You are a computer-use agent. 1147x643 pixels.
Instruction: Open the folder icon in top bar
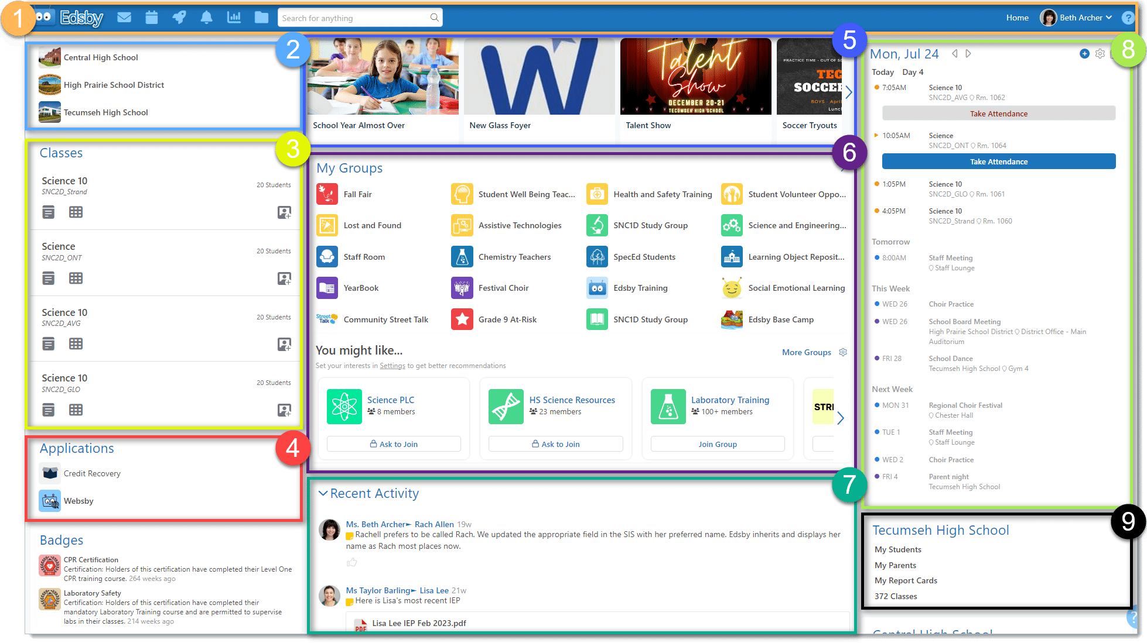[x=261, y=18]
